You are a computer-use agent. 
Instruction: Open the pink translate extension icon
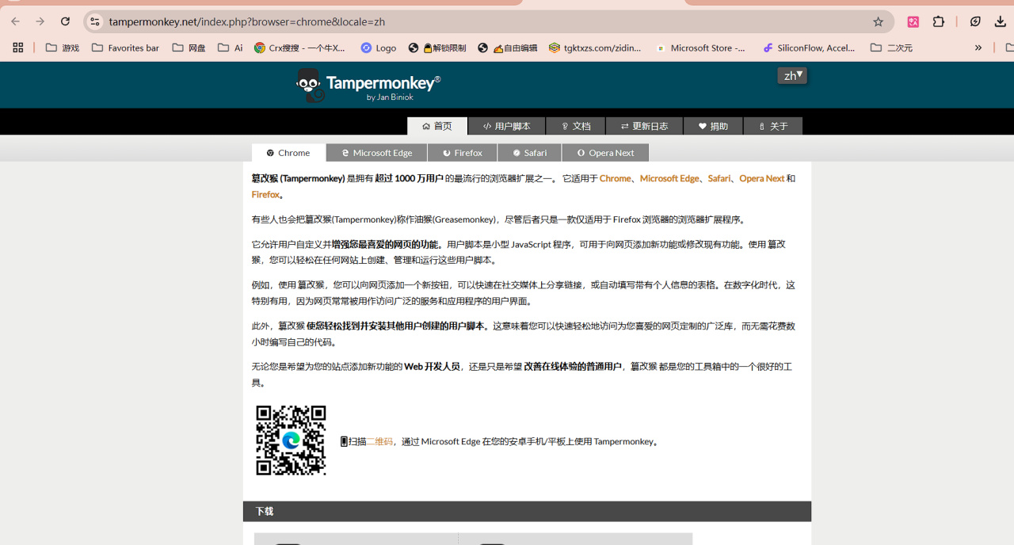[x=913, y=21]
